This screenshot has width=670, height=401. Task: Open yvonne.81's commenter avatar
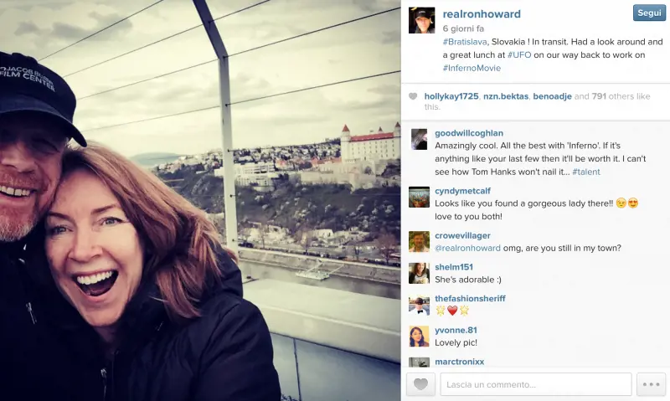pyautogui.click(x=419, y=337)
